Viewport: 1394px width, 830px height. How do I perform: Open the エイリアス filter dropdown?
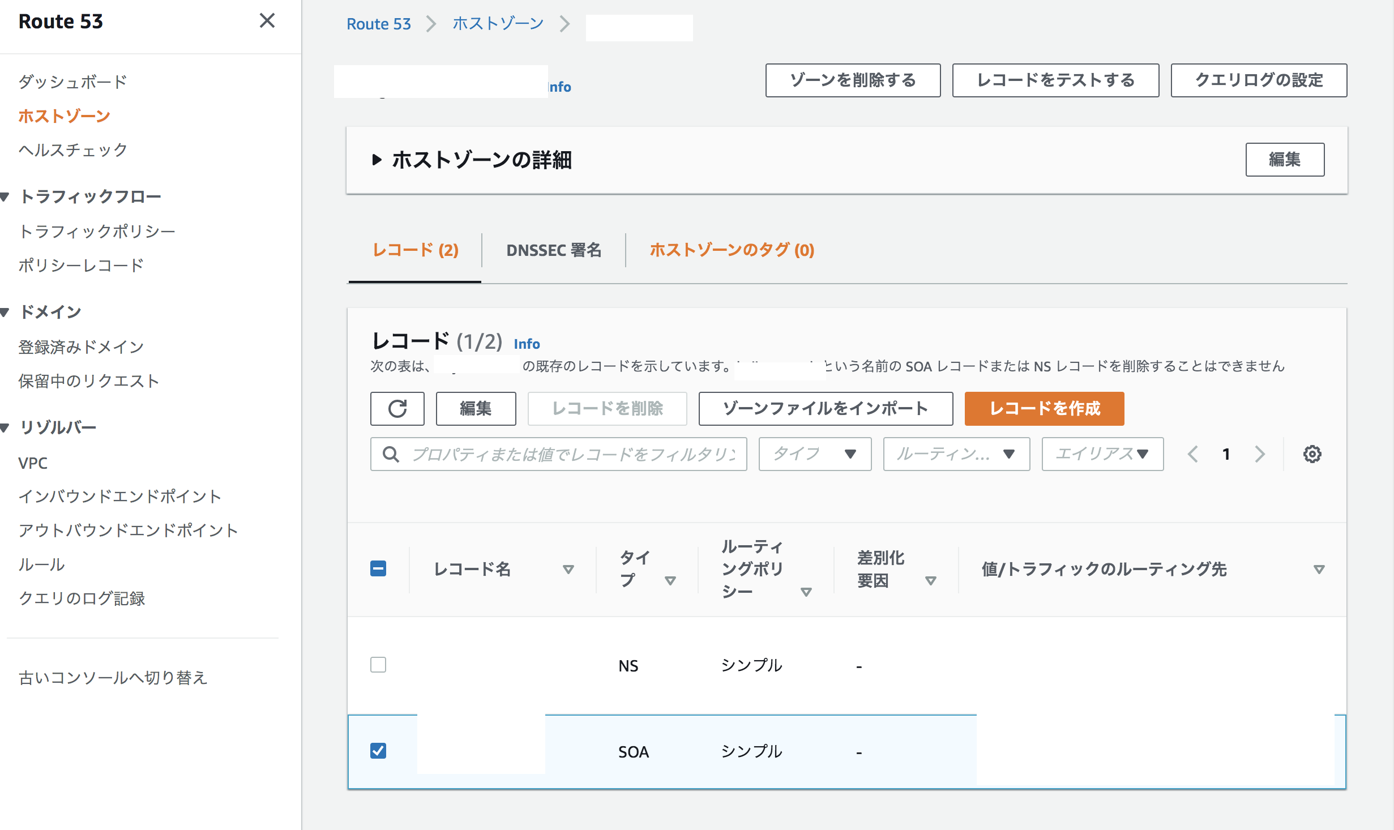coord(1101,453)
